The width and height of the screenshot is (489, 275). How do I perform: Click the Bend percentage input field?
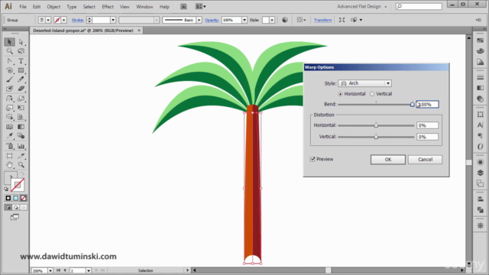427,104
